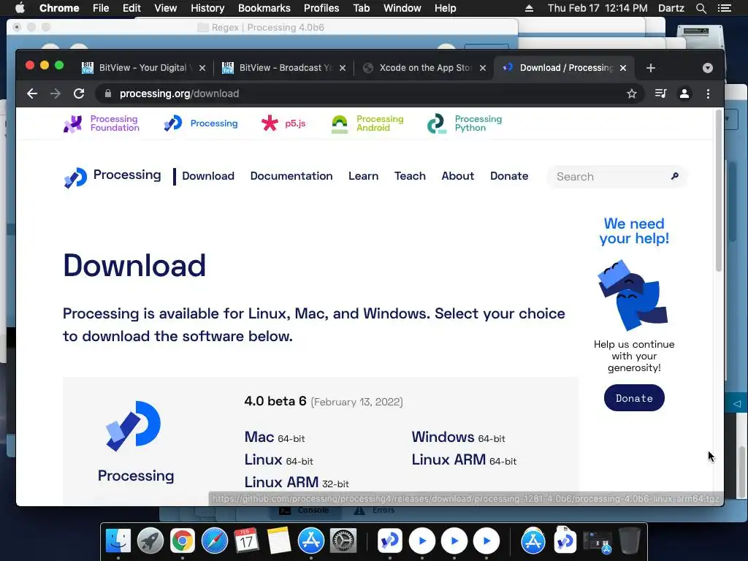This screenshot has height=561, width=748.
Task: Open the History menu in menu bar
Action: point(207,8)
